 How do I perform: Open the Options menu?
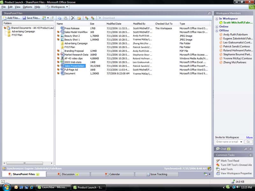(x=27, y=7)
